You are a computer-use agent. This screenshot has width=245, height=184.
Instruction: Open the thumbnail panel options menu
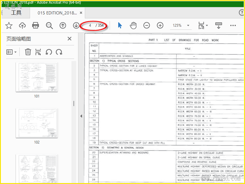tap(12, 52)
